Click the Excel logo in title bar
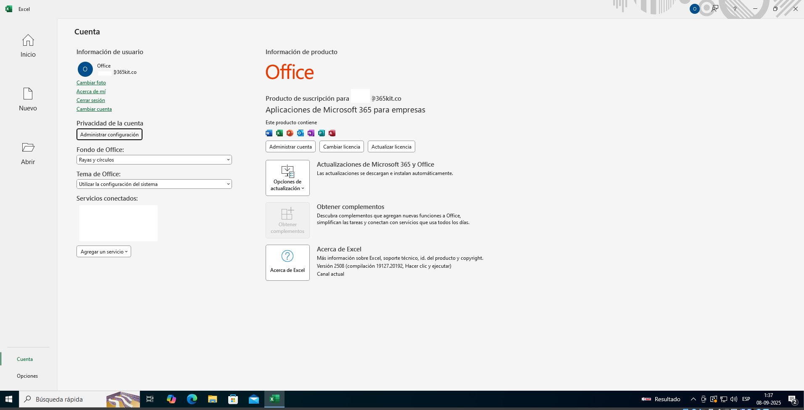 [x=9, y=9]
